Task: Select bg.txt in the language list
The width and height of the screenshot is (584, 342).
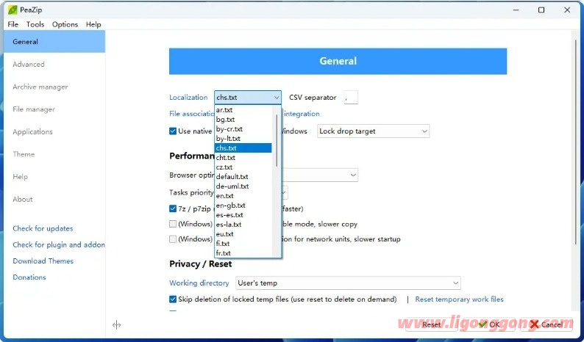Action: tap(243, 120)
